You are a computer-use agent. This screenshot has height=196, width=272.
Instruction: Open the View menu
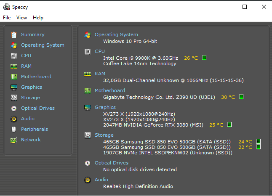[x=21, y=18]
